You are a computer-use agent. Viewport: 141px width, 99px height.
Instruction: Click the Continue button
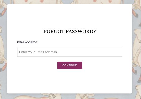[x=69, y=65]
